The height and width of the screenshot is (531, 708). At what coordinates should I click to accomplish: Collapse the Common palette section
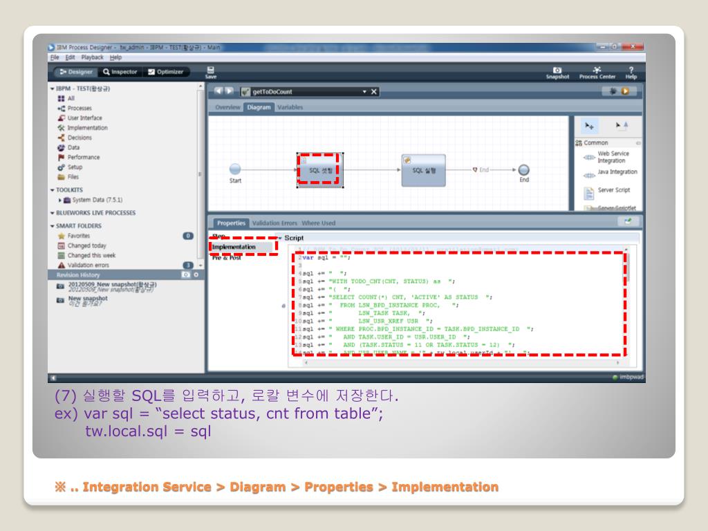point(638,143)
